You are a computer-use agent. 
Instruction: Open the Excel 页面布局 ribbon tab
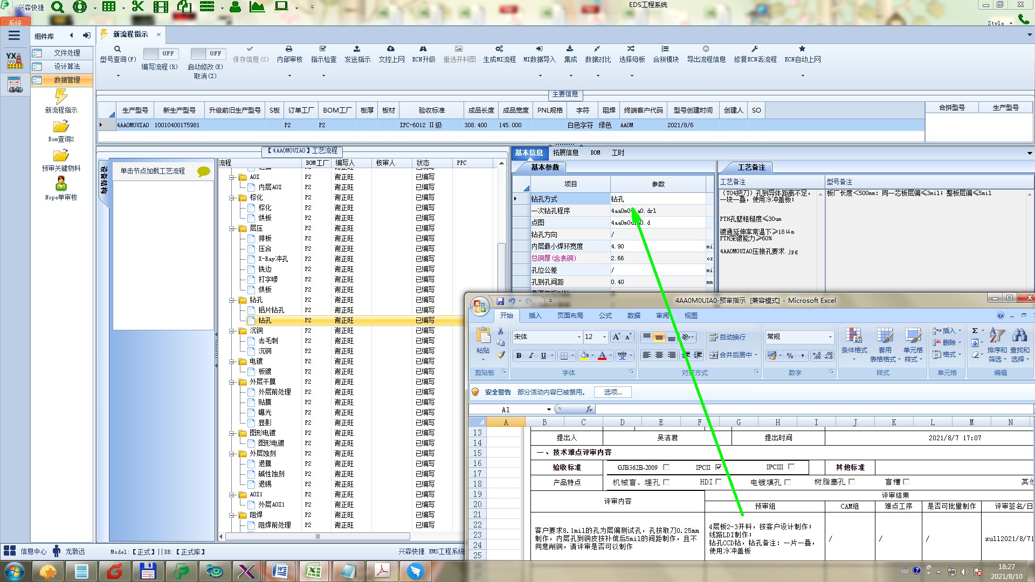tap(570, 315)
